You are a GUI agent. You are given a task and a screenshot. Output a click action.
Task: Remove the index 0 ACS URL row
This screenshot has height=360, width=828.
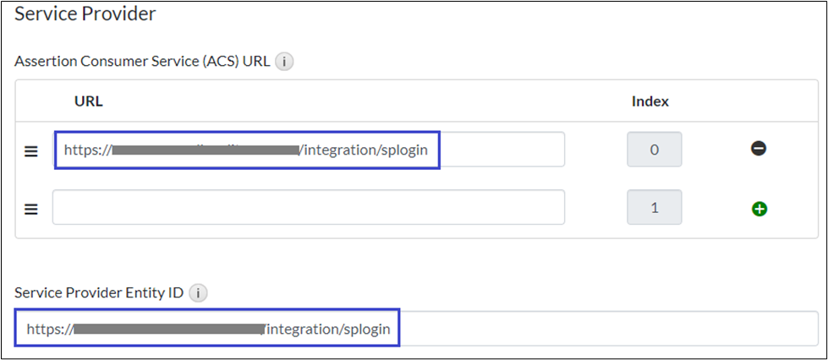759,150
